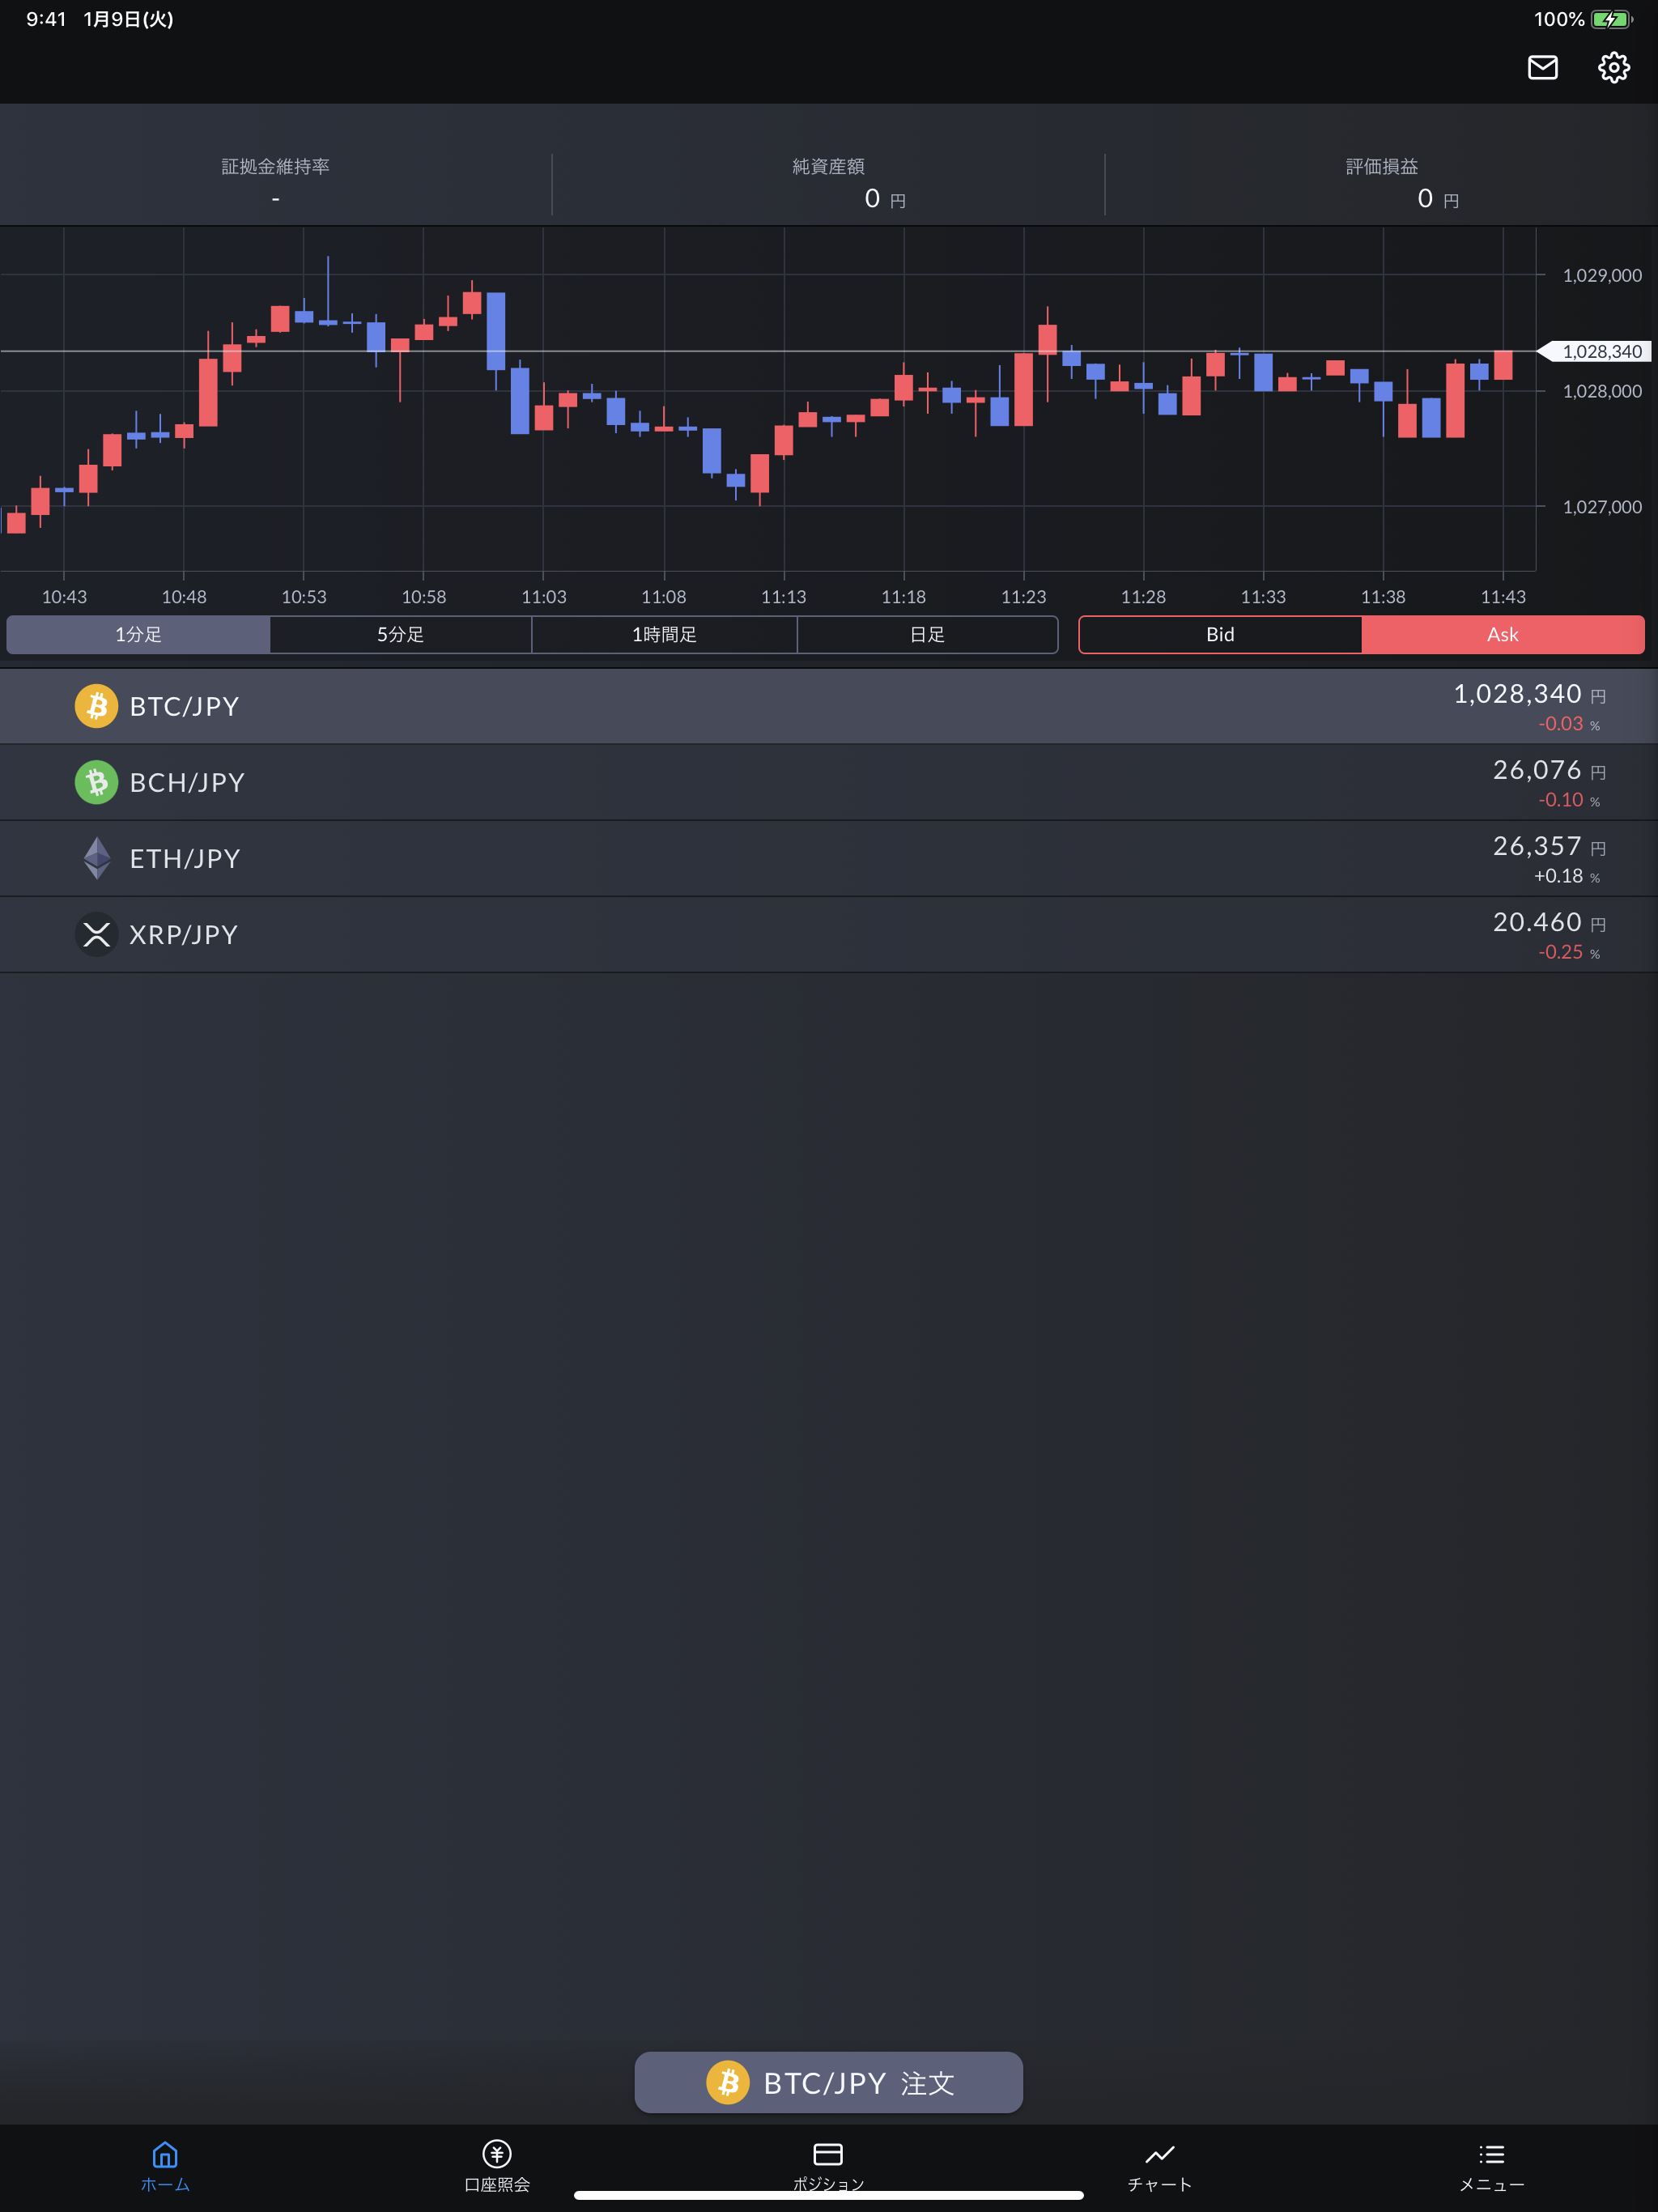Switch price display to Bid
This screenshot has width=1658, height=2212.
click(1220, 634)
